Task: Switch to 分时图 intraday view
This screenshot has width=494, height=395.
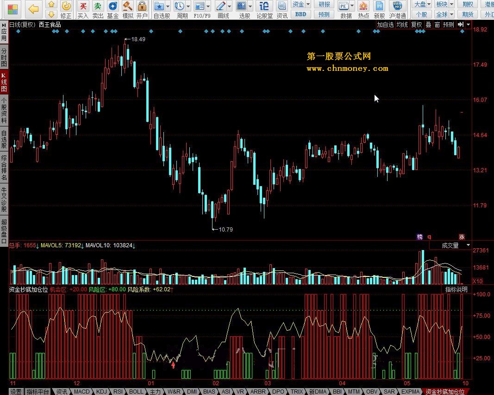Action: (4, 57)
